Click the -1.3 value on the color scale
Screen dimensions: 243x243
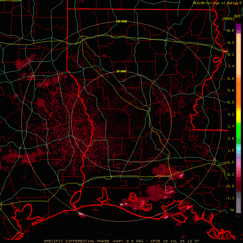click(230, 198)
